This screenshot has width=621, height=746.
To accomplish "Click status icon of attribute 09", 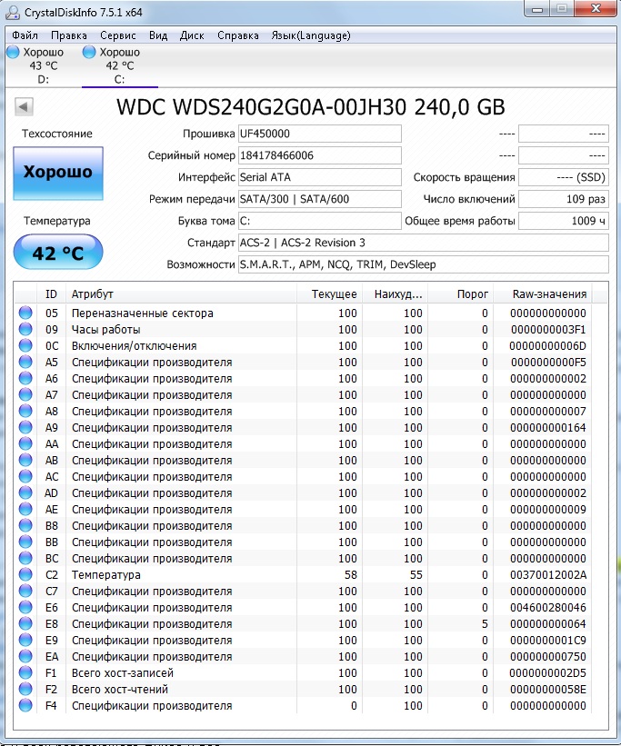I will point(25,329).
